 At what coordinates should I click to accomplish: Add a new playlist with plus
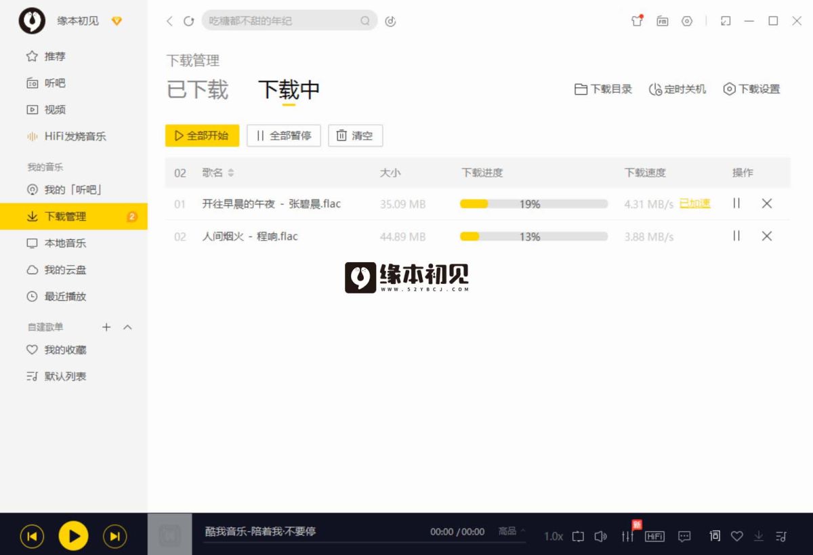point(106,327)
